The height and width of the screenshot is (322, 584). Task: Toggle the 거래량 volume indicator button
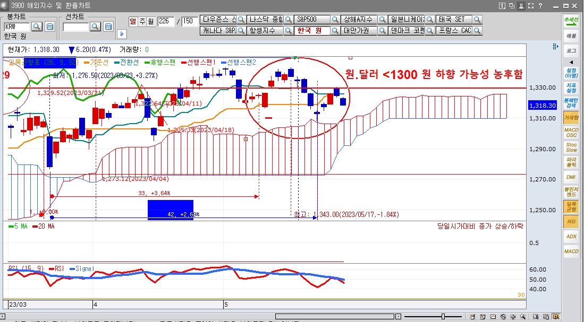tap(571, 118)
